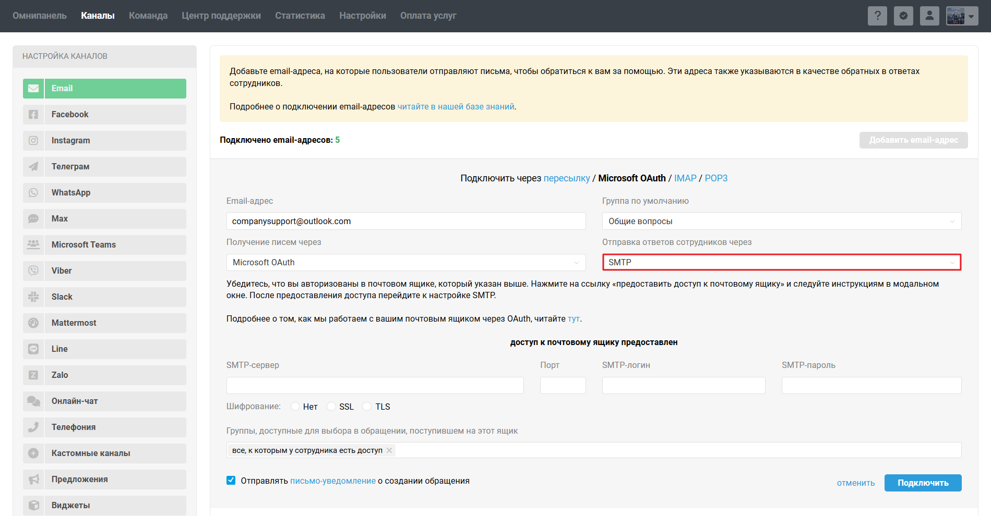991x516 pixels.
Task: Open the Microsoft OAuth receiving method dropdown
Action: [405, 263]
